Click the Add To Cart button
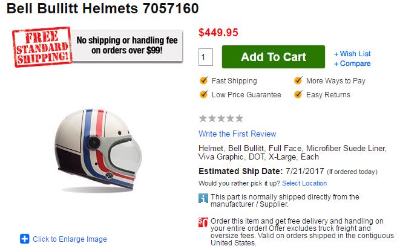 click(x=273, y=57)
